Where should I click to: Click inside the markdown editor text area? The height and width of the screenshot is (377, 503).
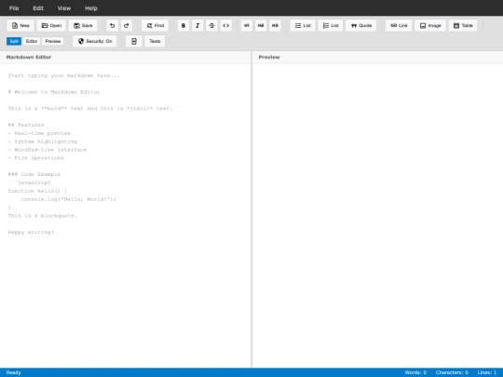pyautogui.click(x=126, y=215)
